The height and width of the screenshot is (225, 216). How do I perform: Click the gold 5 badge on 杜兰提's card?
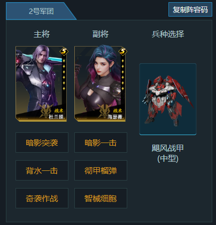click(x=64, y=51)
